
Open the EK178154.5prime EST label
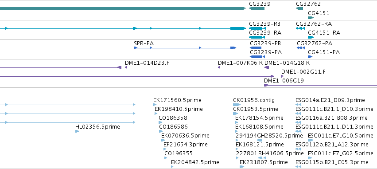(x=260, y=118)
